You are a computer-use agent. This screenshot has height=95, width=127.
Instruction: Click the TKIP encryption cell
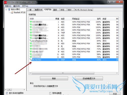pyautogui.click(x=63, y=33)
